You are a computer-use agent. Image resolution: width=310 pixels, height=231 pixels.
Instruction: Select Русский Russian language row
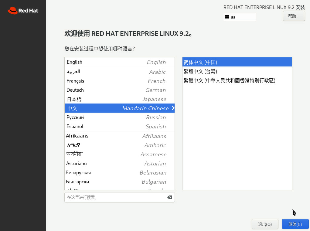119,117
